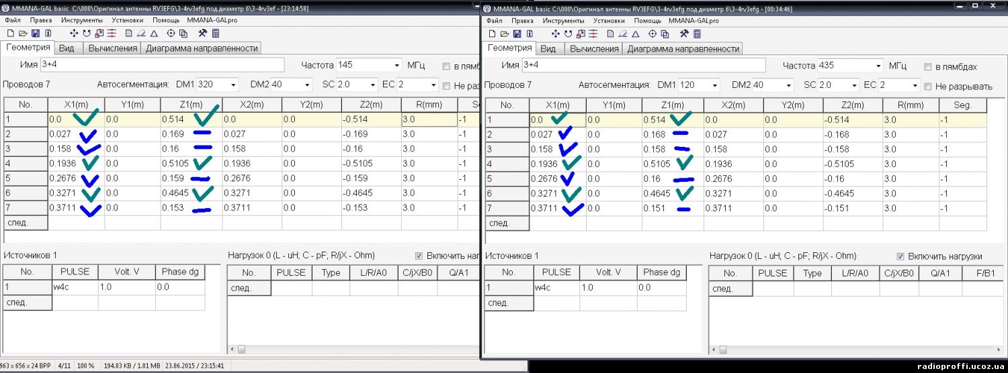The width and height of the screenshot is (1008, 373).
Task: Toggle 'Не раз' checkbox in left window
Action: [446, 86]
